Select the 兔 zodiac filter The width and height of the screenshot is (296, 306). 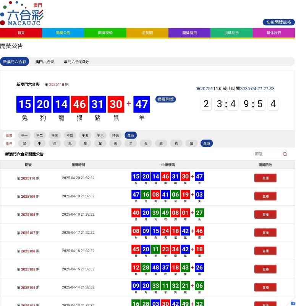70,143
